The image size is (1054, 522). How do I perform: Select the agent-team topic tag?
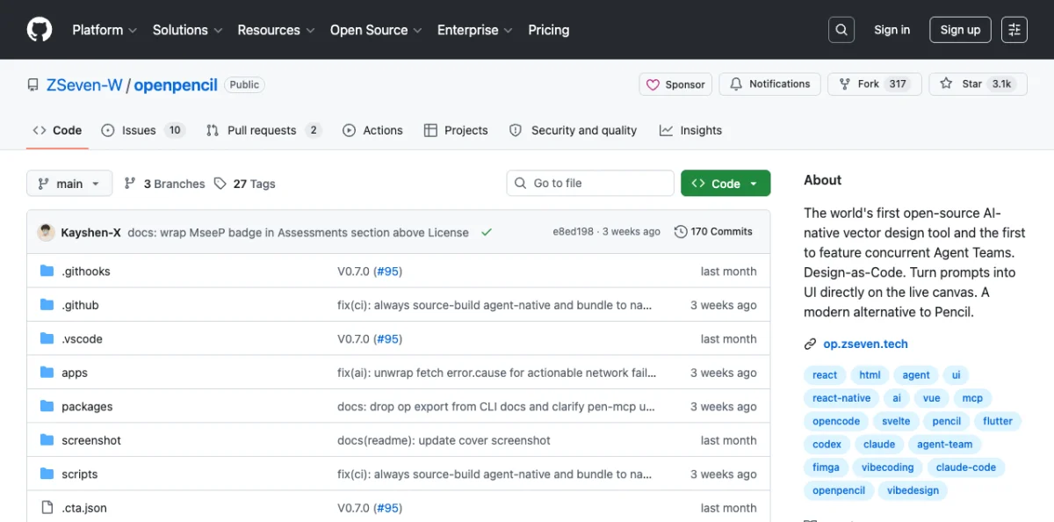coord(945,445)
